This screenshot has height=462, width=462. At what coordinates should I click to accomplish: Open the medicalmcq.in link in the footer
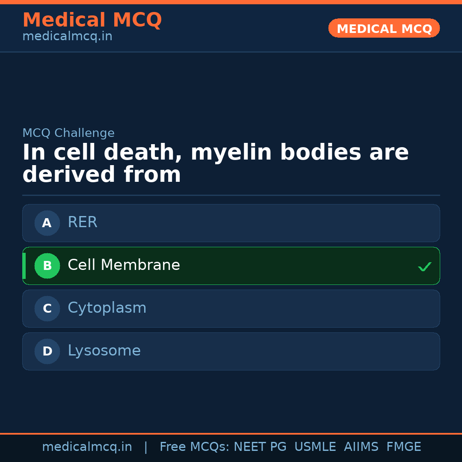[x=87, y=447]
